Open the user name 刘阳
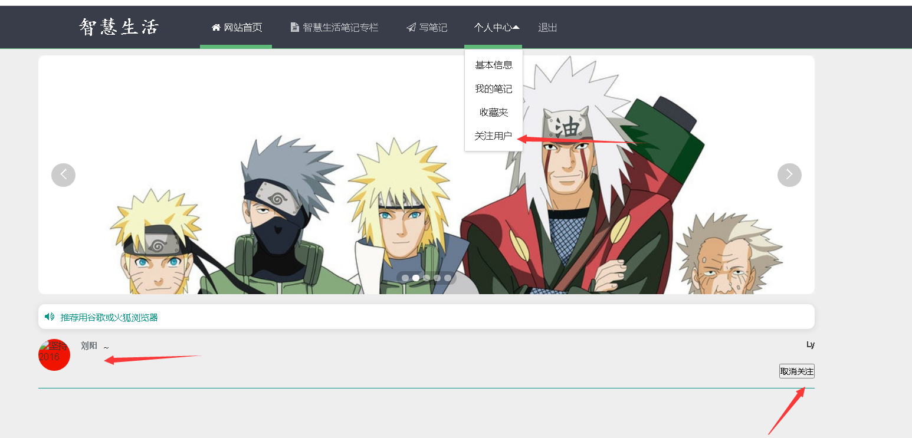912x438 pixels. 89,346
